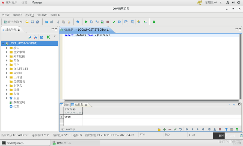Refresh the result set with green refresh icon
This screenshot has height=146, width=243.
(x=237, y=129)
